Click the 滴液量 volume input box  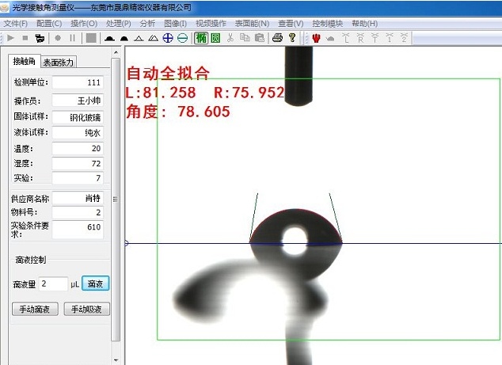tap(53, 283)
